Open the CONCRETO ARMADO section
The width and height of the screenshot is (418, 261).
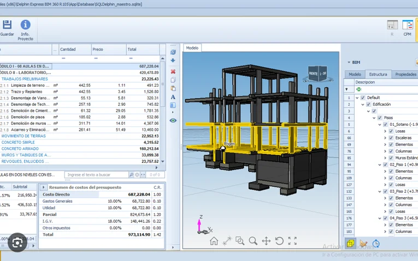(20, 149)
